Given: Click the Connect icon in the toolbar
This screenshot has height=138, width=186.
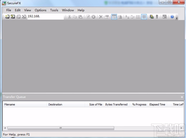Looking at the screenshot, I should [x=7, y=17].
